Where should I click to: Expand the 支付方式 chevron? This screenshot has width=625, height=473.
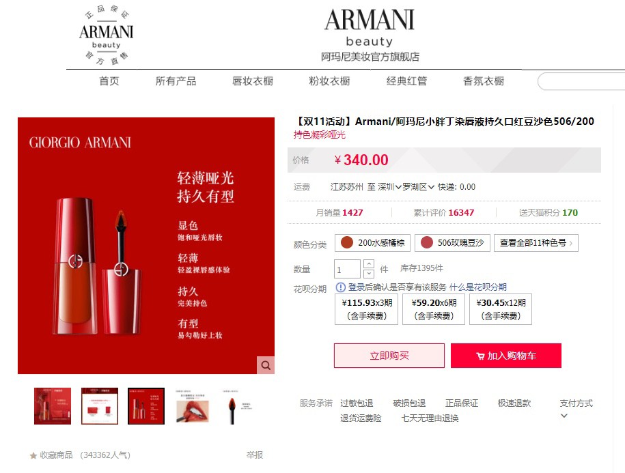click(564, 416)
